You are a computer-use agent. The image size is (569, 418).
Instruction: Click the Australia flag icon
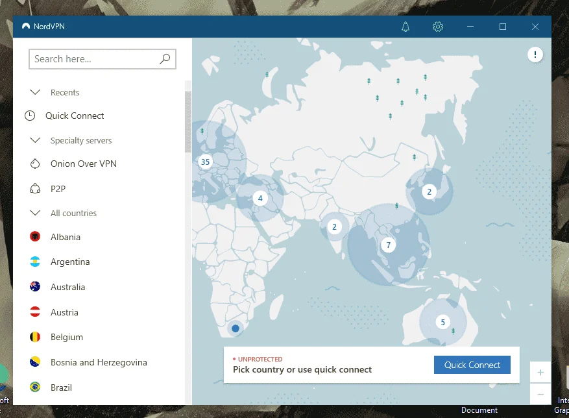tap(35, 286)
